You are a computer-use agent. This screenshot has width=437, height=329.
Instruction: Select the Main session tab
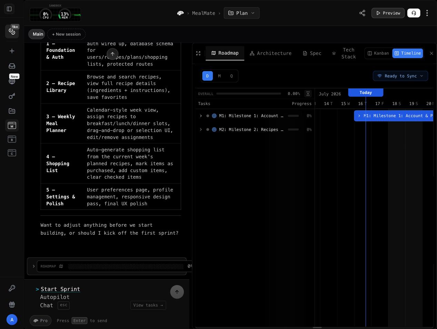click(x=37, y=34)
